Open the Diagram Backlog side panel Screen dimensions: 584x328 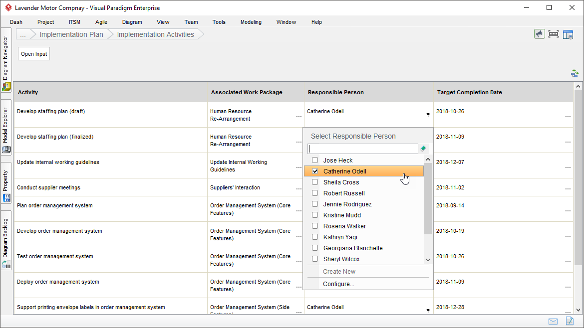tap(5, 241)
